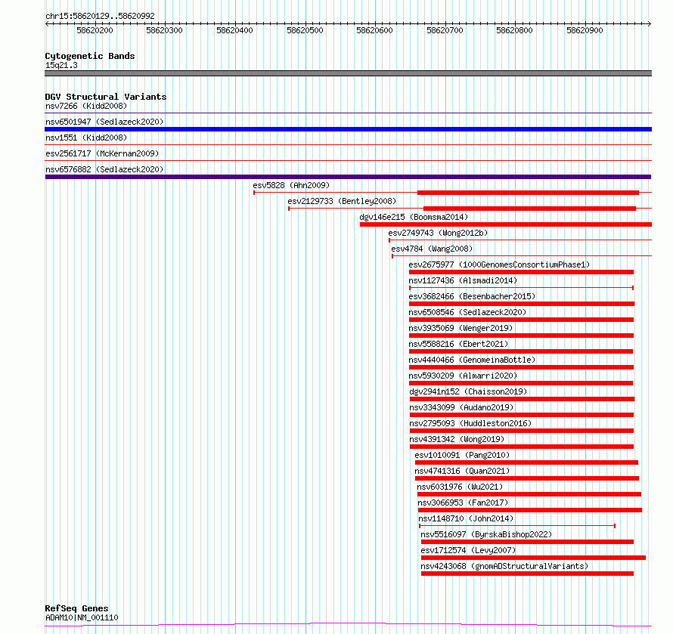Select the nsv1551 (Kidd2008) label

(86, 138)
